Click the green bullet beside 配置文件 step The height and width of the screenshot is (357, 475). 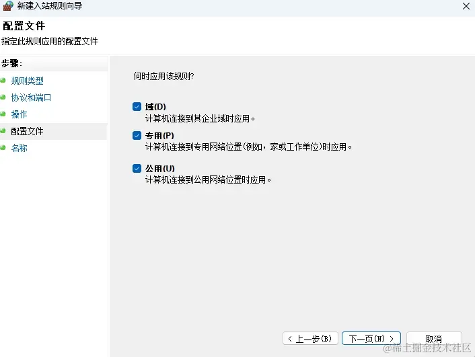click(x=3, y=131)
